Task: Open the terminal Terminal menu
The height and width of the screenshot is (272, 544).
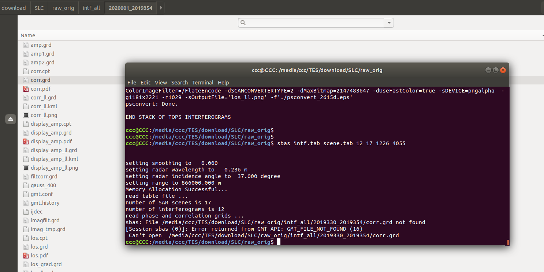Action: coord(203,83)
